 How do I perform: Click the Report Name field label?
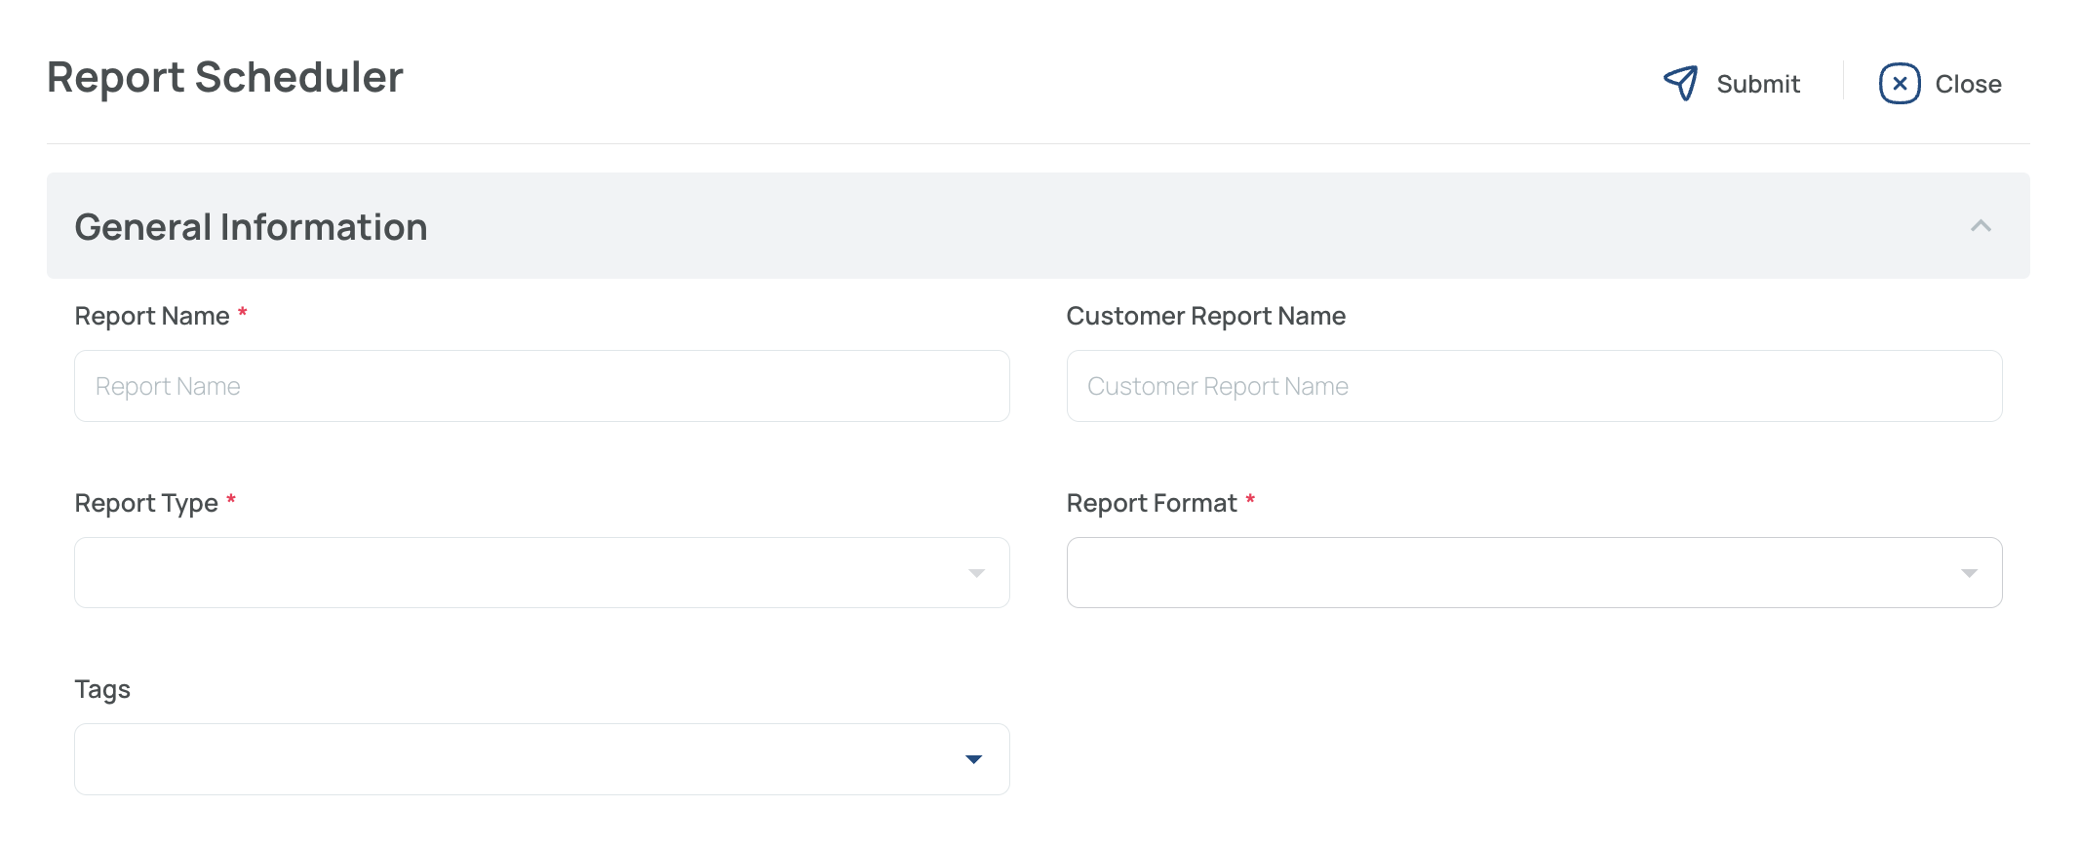coord(152,316)
